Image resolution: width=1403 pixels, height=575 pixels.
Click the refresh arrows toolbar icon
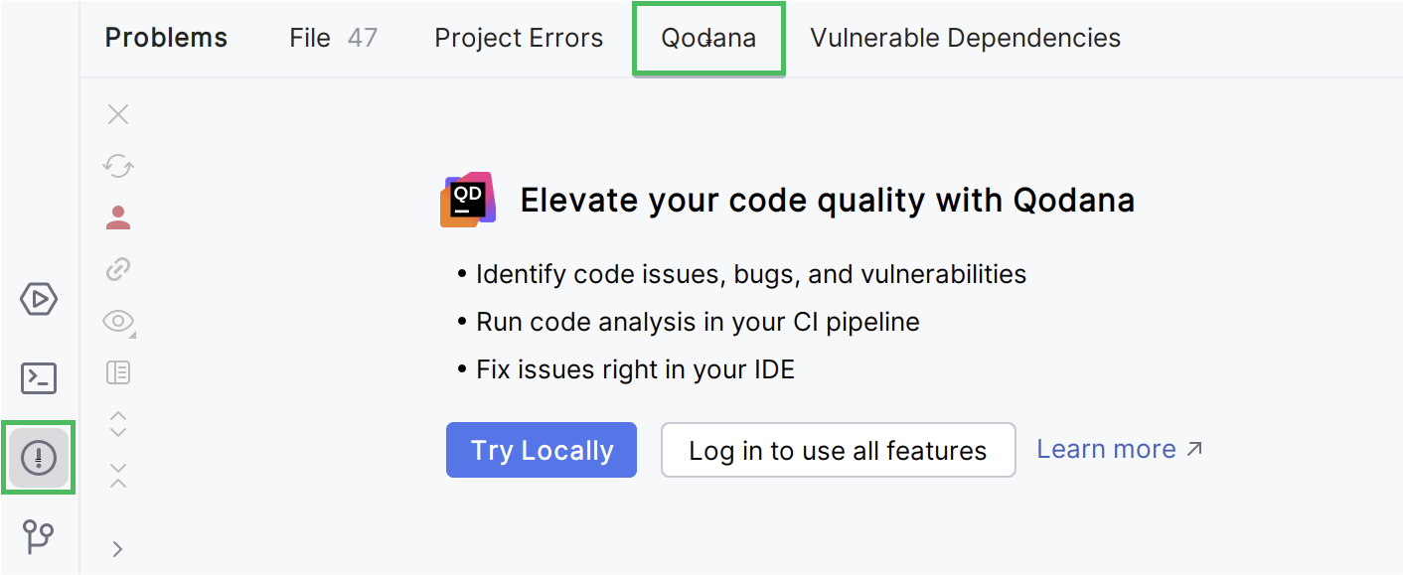(x=118, y=166)
